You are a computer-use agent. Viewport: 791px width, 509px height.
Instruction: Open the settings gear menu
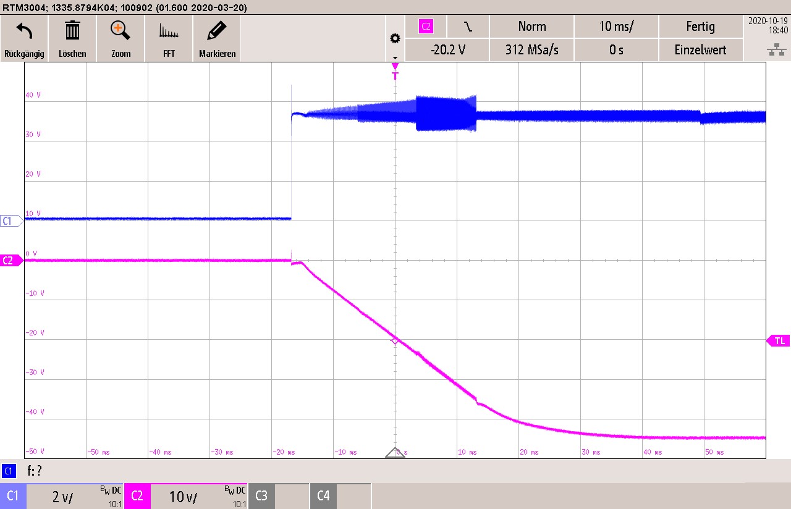(395, 38)
